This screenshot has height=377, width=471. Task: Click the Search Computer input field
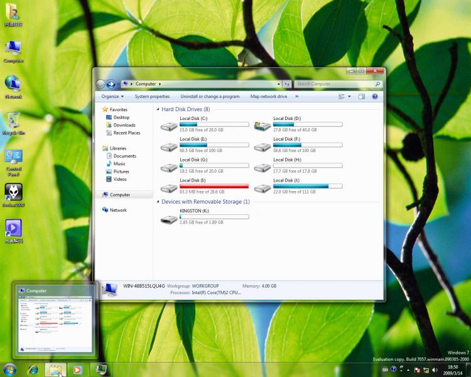coord(334,84)
